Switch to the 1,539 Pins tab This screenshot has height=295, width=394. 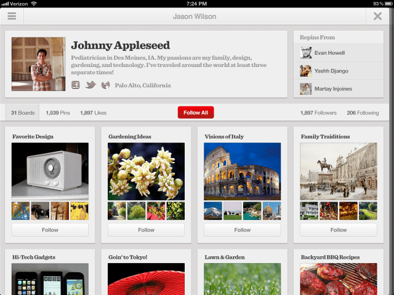tap(58, 113)
